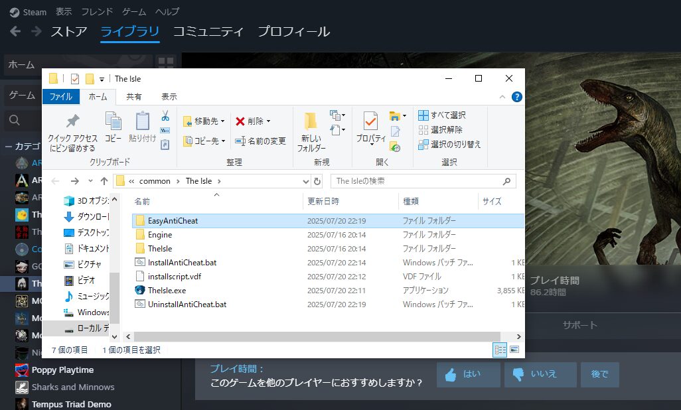
Task: Click Steam library search magnifier icon
Action: (x=15, y=120)
